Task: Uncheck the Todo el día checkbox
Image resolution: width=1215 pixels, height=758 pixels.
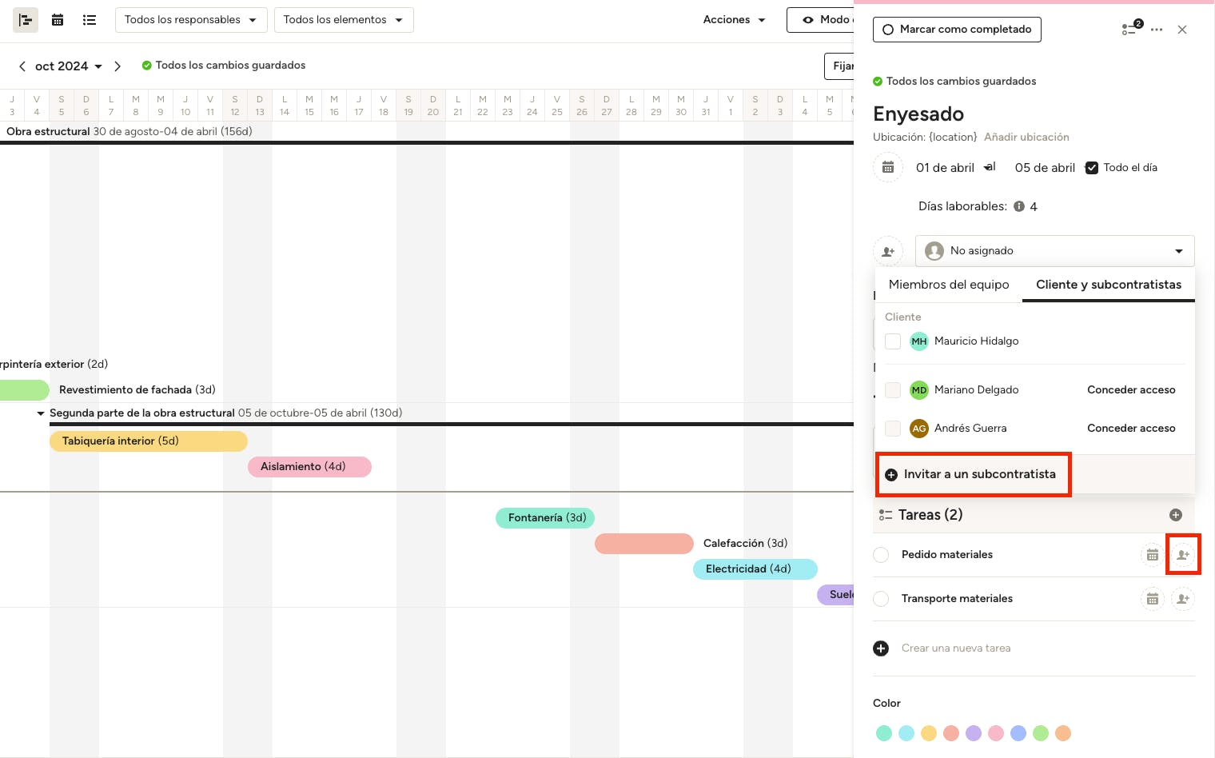Action: click(x=1091, y=168)
